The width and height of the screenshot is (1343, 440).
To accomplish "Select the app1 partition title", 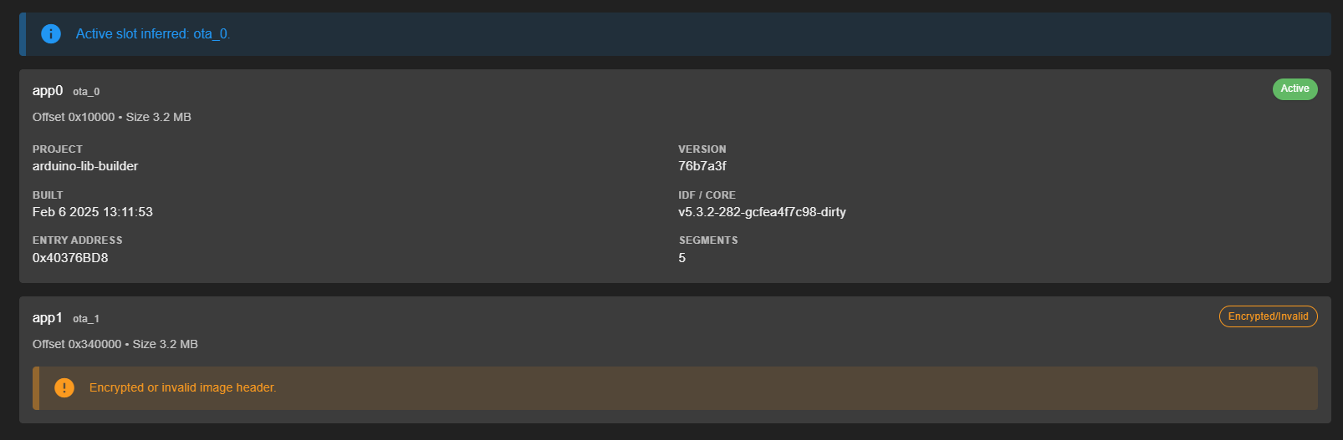I will tap(48, 318).
